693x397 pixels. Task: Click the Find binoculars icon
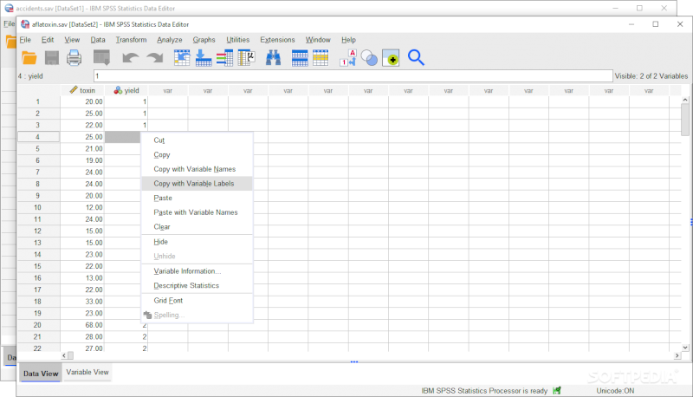point(274,58)
